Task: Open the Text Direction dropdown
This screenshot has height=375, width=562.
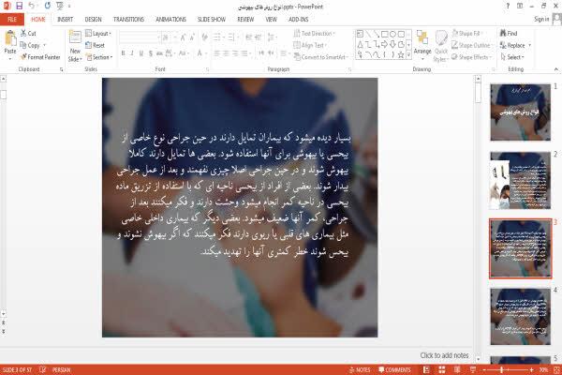Action: [315, 34]
